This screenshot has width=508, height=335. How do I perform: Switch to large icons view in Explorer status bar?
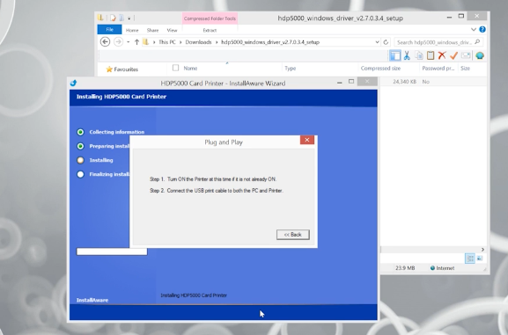coord(480,259)
